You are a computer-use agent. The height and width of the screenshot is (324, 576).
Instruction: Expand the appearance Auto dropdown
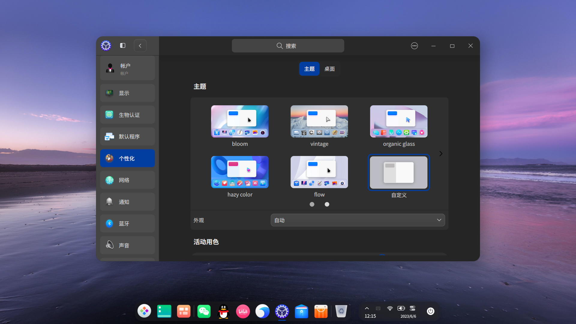[358, 220]
